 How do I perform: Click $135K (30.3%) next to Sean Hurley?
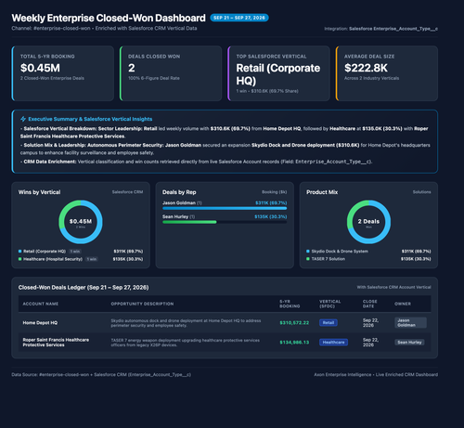pos(271,216)
